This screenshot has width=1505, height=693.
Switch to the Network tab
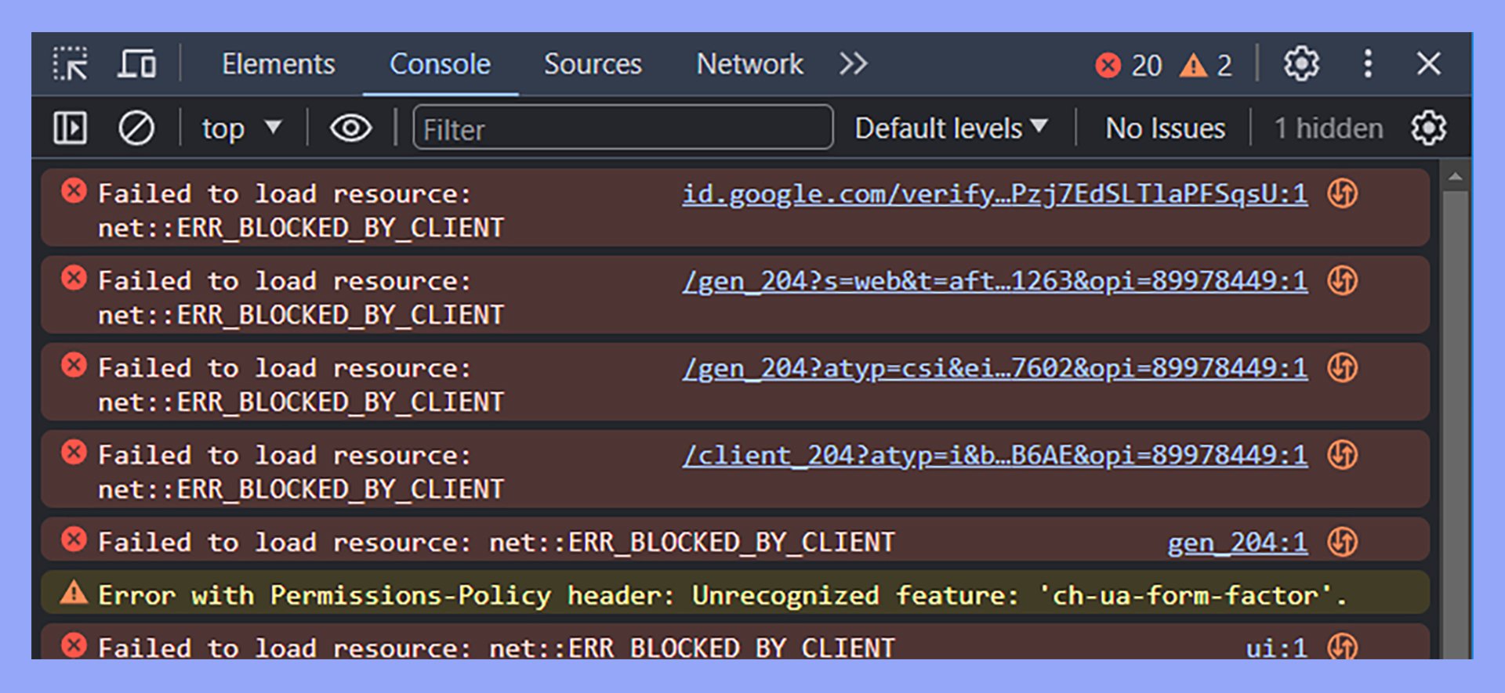click(749, 64)
